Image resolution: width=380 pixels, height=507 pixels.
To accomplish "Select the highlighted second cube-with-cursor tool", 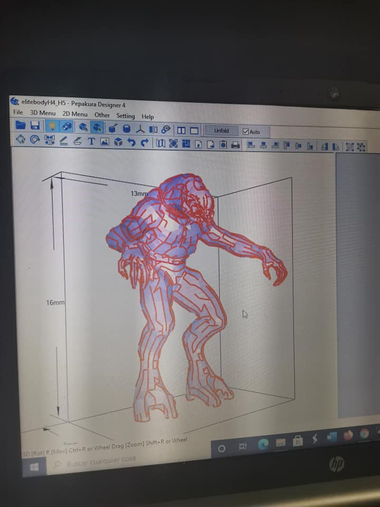I will tap(97, 127).
